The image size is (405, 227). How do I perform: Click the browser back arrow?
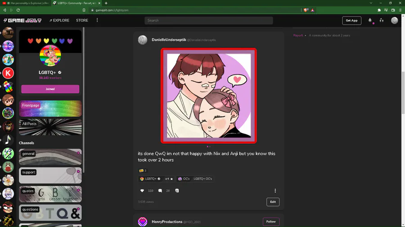(x=4, y=10)
